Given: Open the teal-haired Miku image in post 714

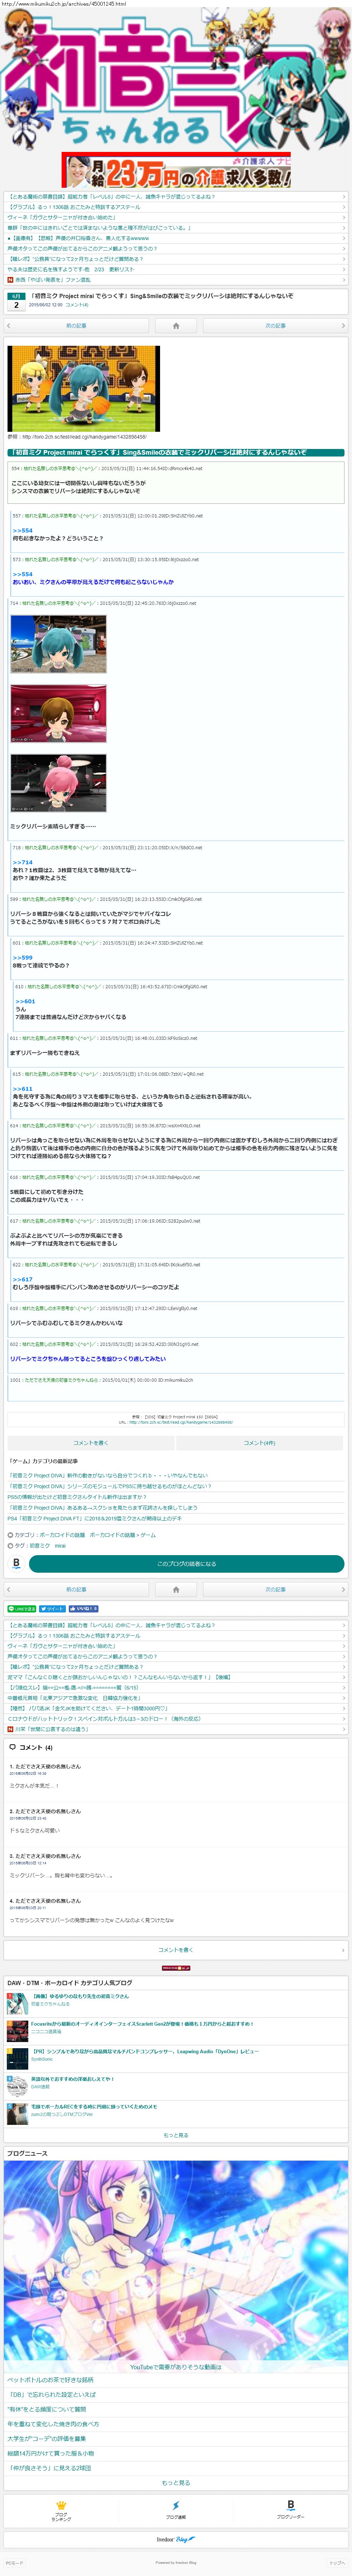Looking at the screenshot, I should click(x=58, y=644).
